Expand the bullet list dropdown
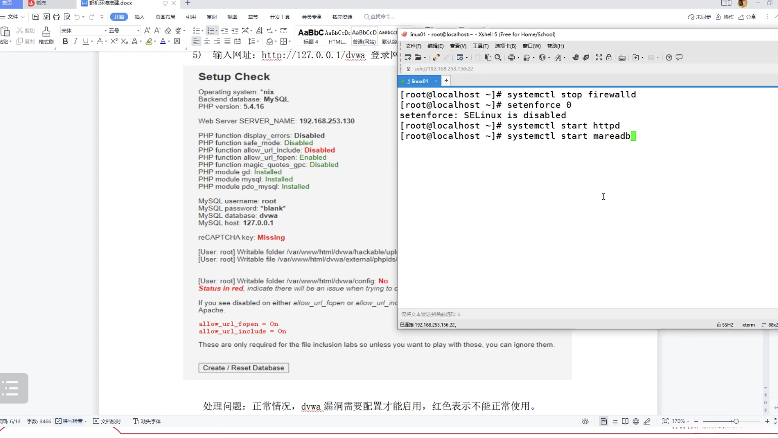This screenshot has height=438, width=778. click(202, 30)
